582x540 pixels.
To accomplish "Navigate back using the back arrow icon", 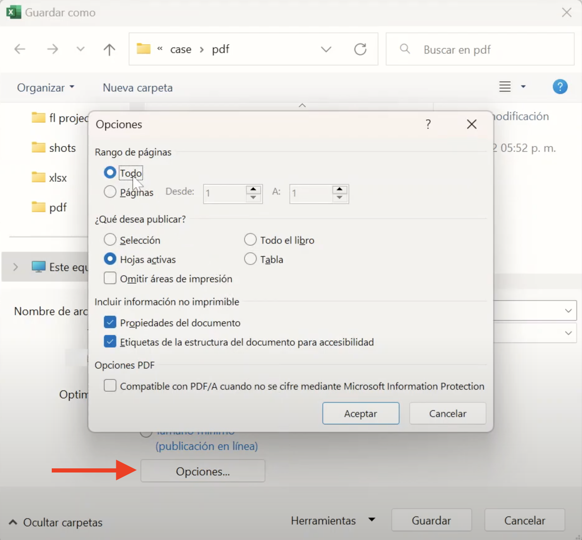I will pyautogui.click(x=19, y=49).
